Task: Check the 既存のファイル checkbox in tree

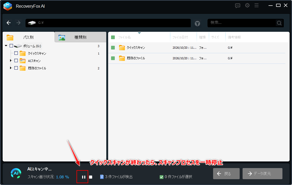Action: coord(16,68)
